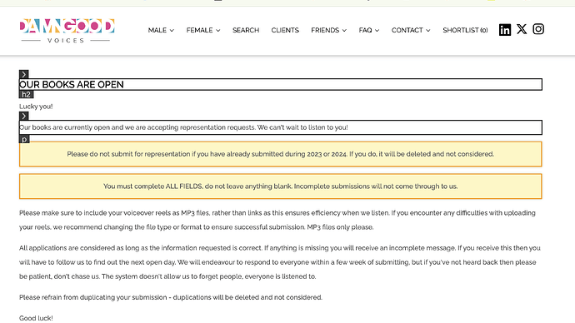Image resolution: width=575 pixels, height=323 pixels.
Task: Click the 'All applications are considered' paragraph
Action: click(280, 262)
